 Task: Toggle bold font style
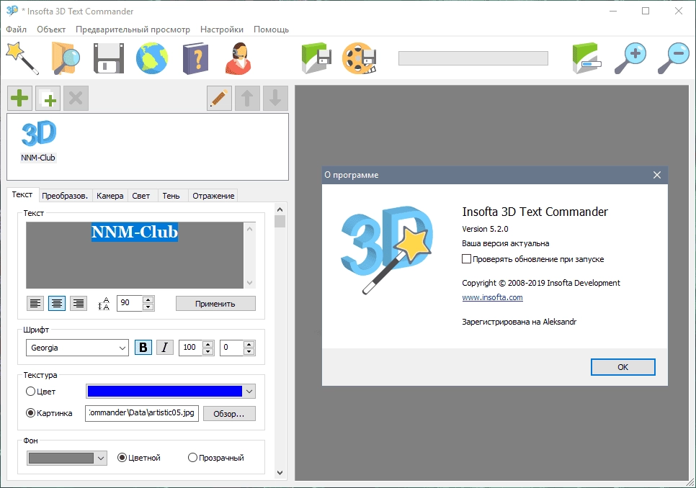[x=143, y=348]
